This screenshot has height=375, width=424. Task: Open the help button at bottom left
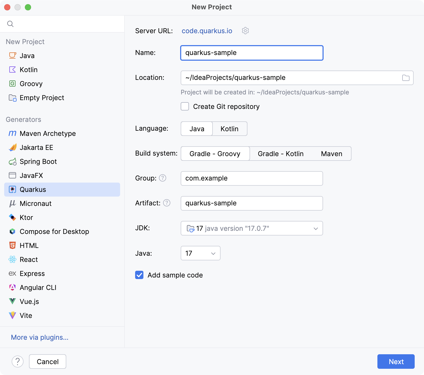point(18,362)
